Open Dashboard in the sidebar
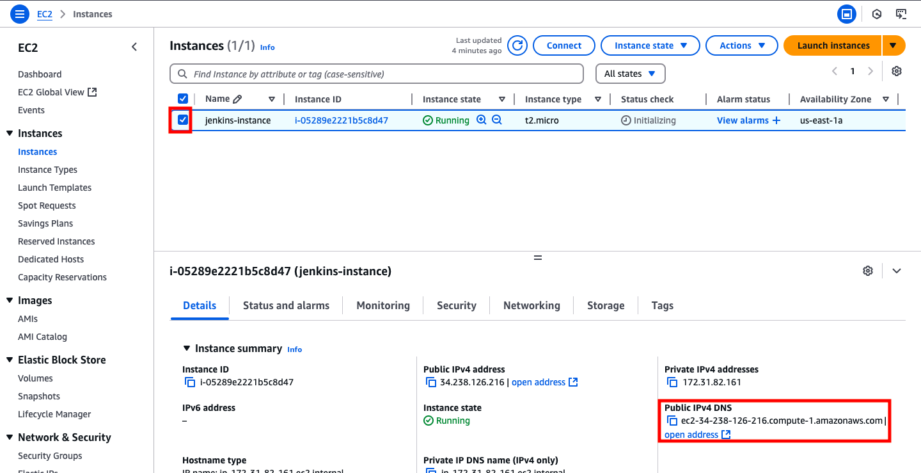The height and width of the screenshot is (473, 921). 40,74
